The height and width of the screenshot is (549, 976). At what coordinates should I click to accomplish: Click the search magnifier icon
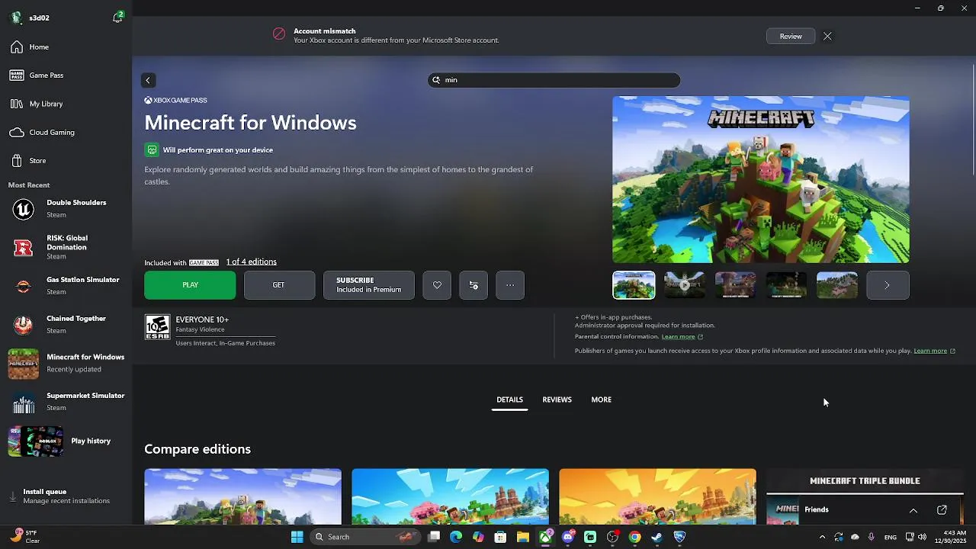437,80
